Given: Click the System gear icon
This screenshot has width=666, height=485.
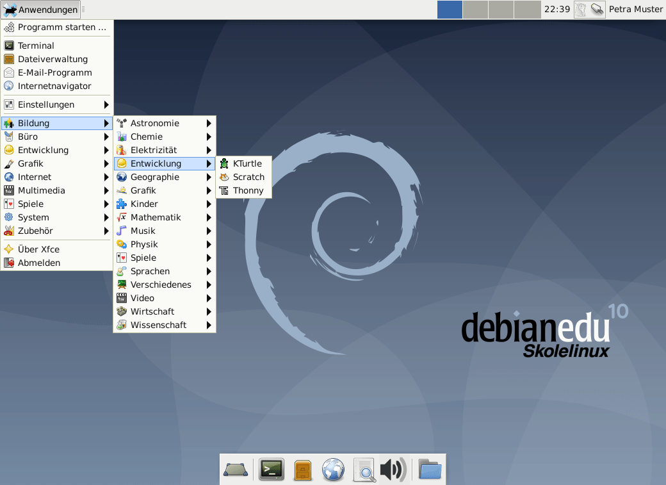Looking at the screenshot, I should [9, 218].
